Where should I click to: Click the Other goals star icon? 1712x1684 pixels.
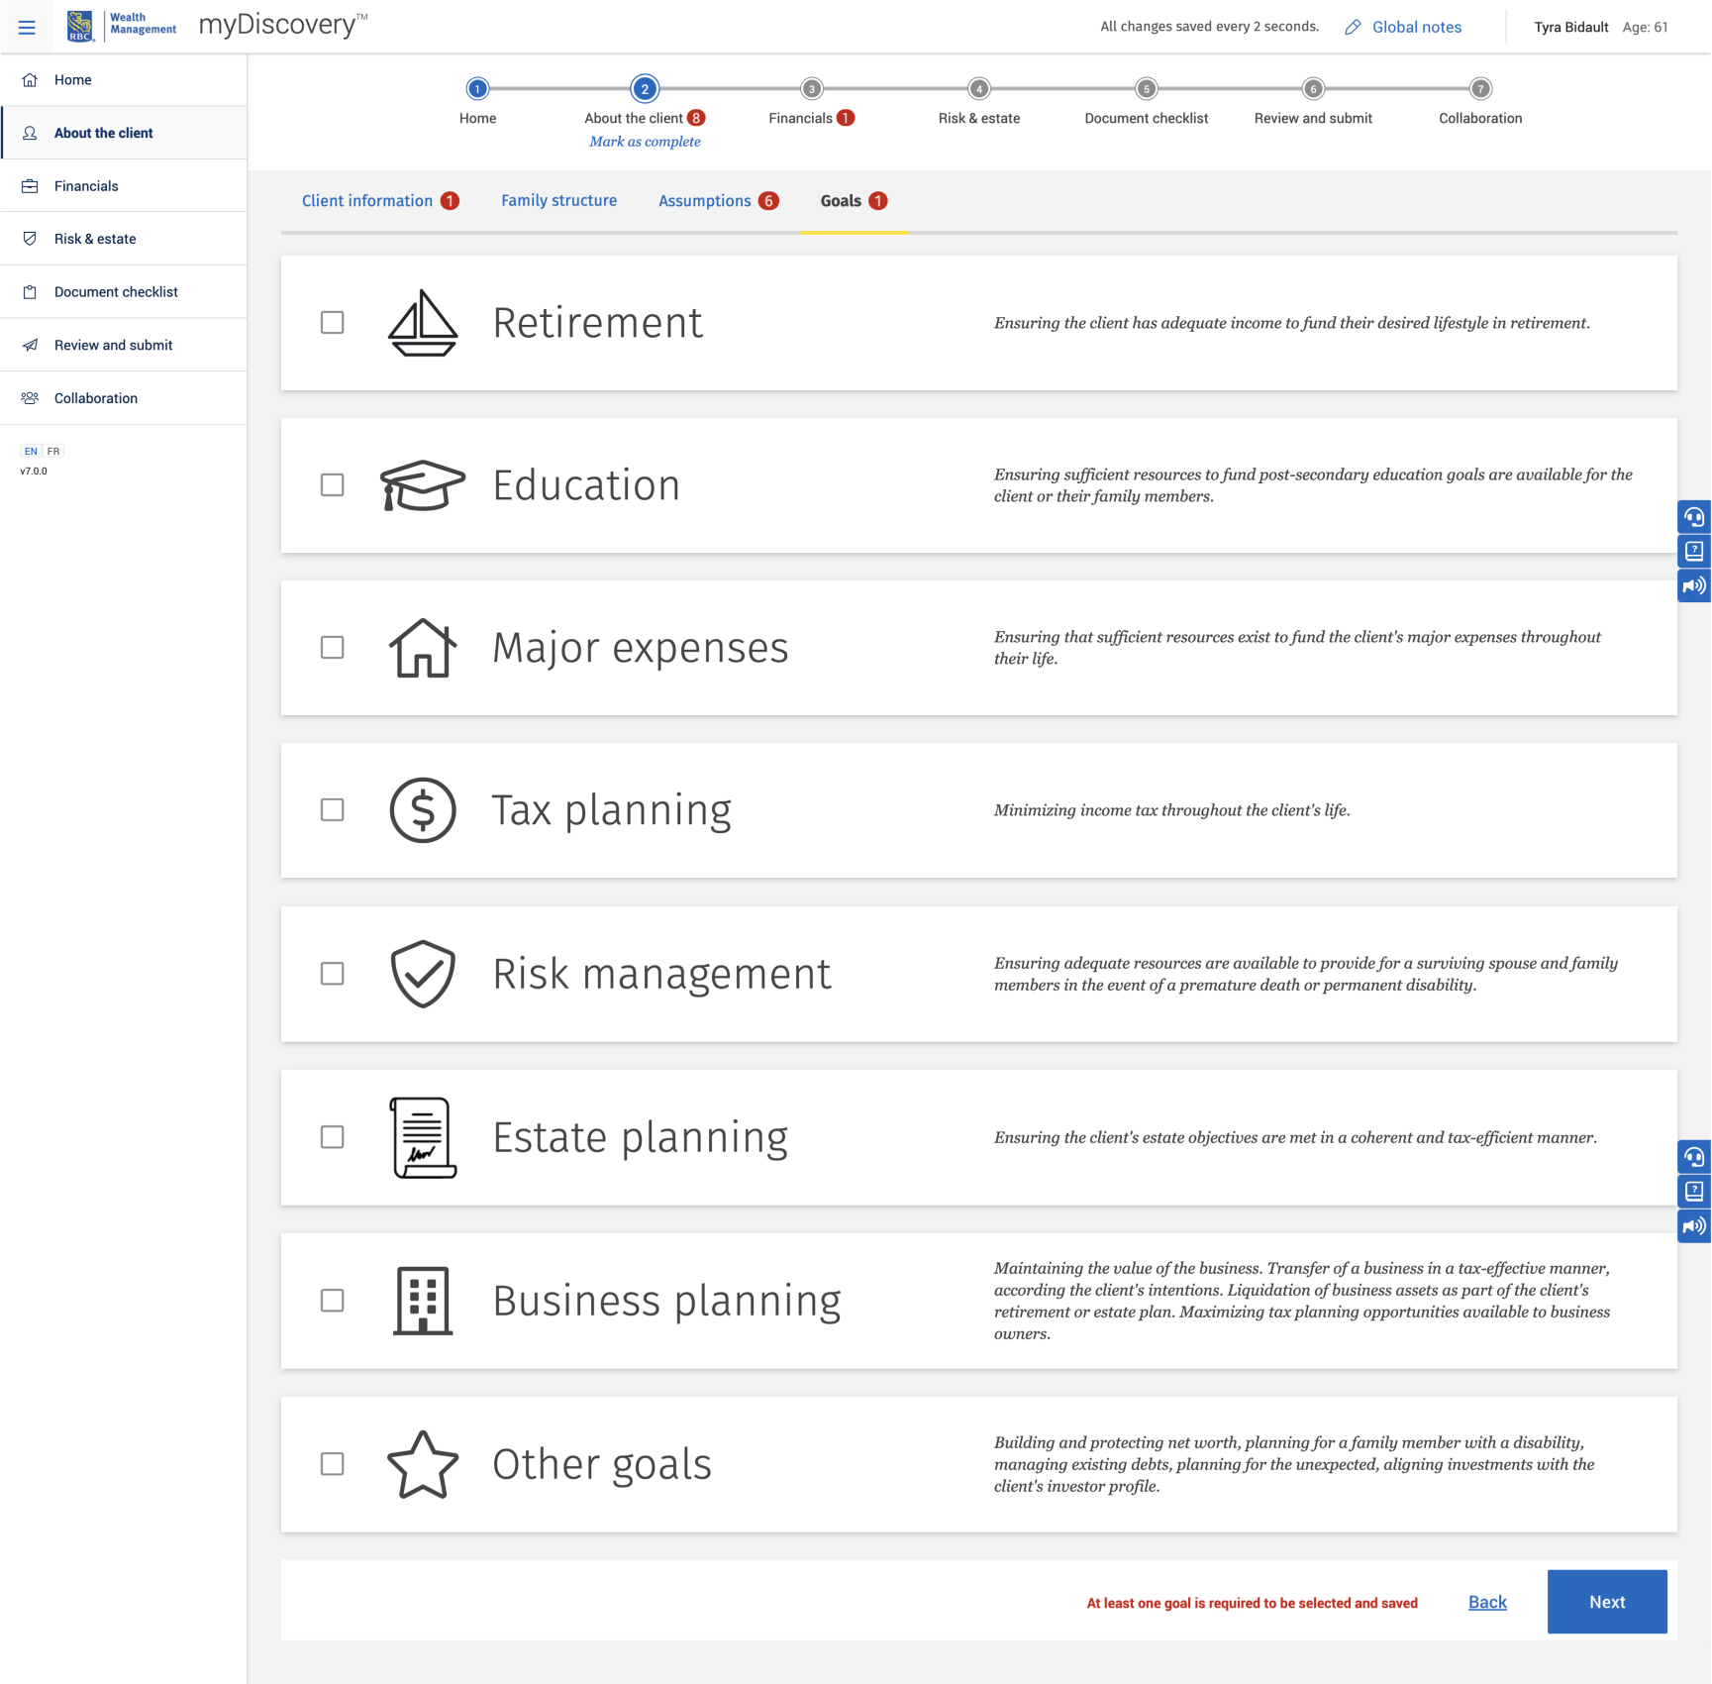coord(423,1464)
